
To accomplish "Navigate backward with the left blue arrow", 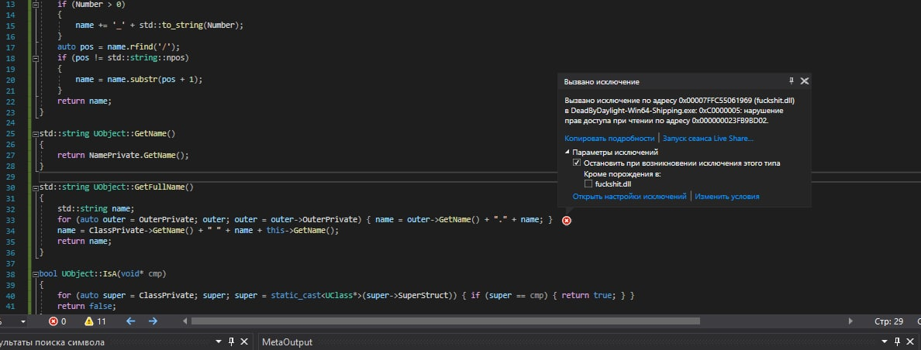I will click(x=130, y=321).
